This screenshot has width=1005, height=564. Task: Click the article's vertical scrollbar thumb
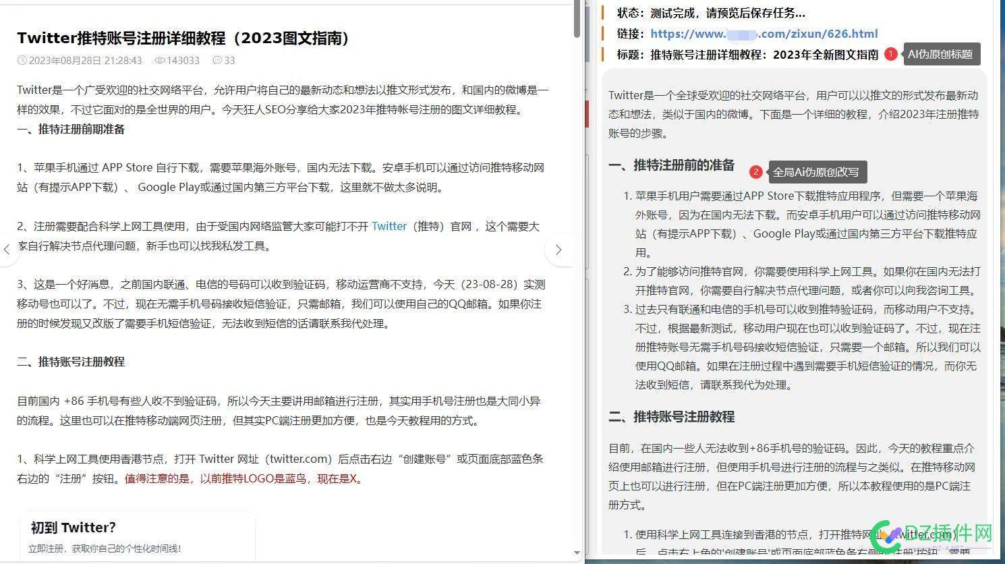click(x=577, y=19)
